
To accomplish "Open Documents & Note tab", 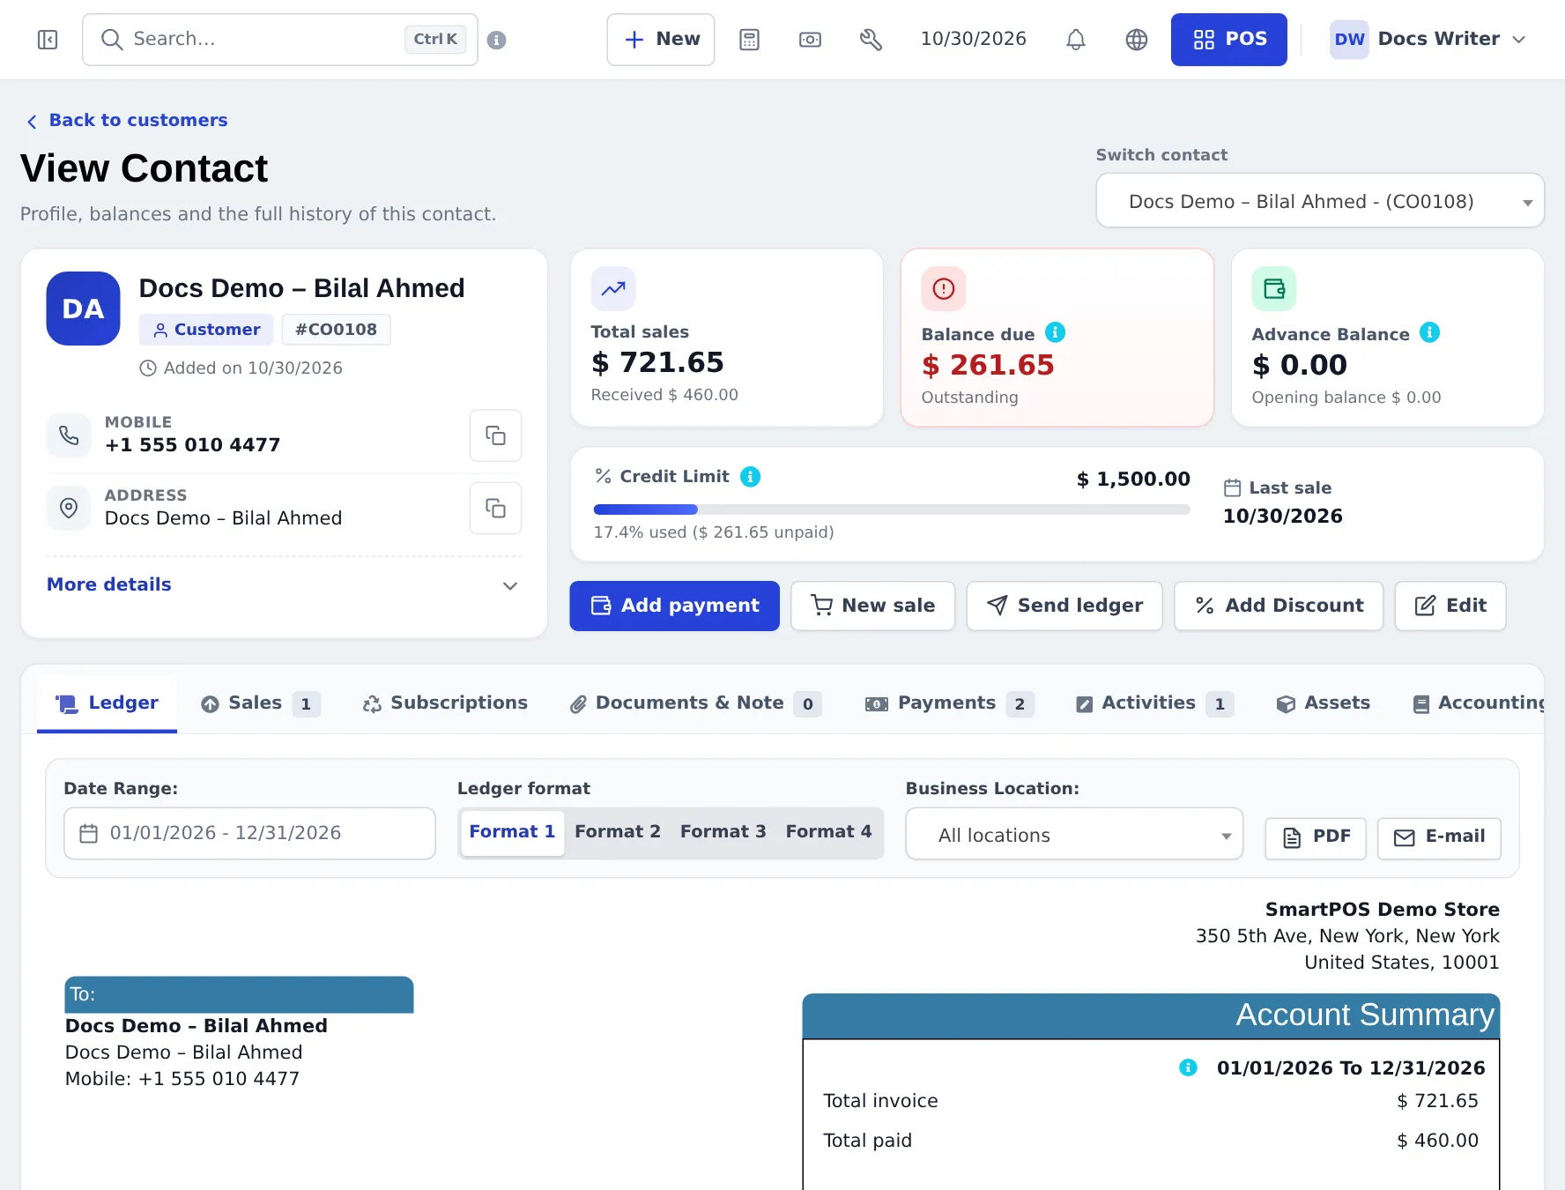I will (696, 703).
